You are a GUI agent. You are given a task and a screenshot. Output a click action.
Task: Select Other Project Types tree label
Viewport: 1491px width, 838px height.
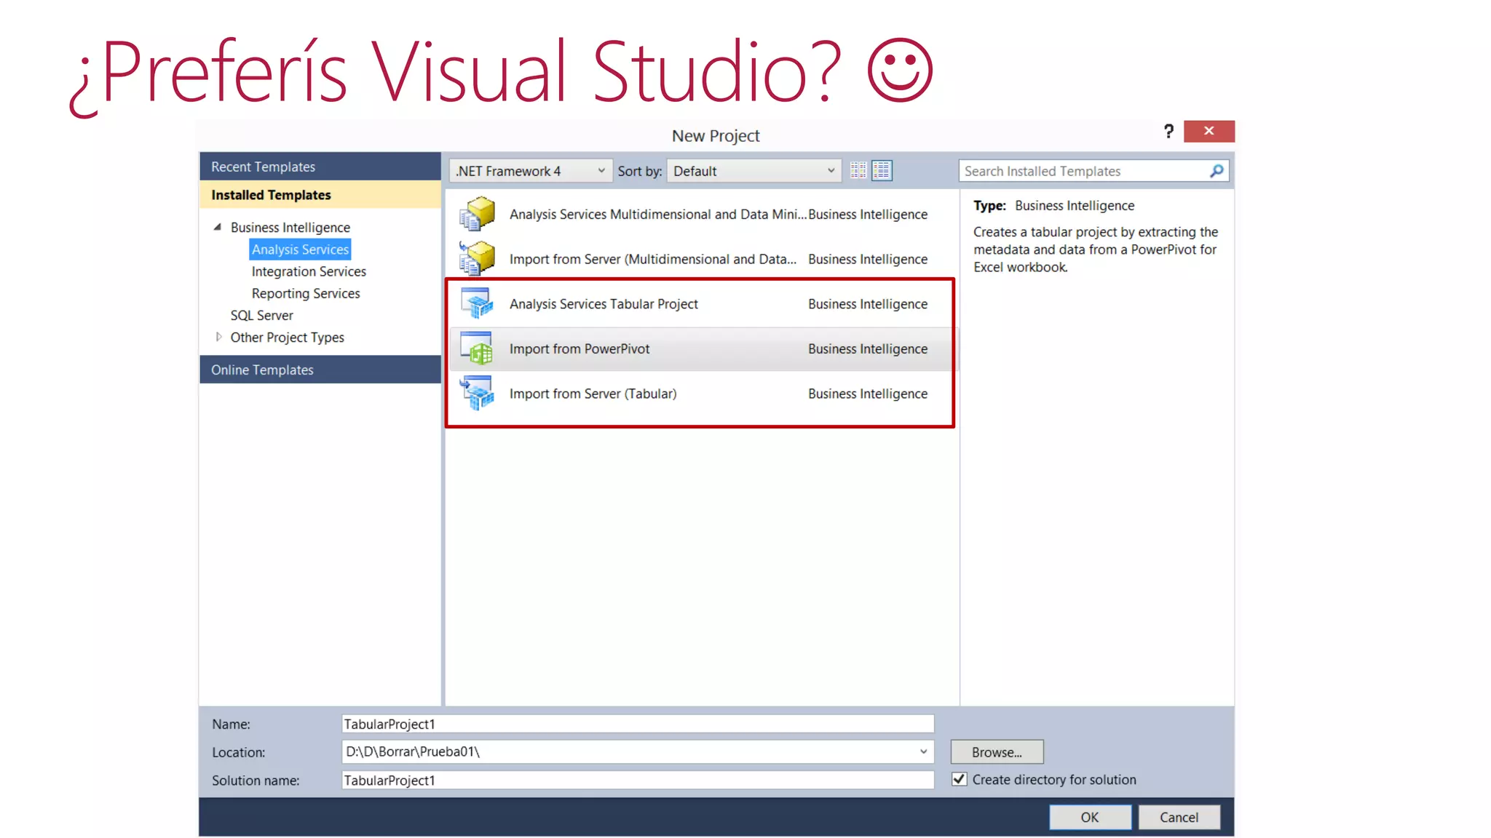click(x=287, y=338)
